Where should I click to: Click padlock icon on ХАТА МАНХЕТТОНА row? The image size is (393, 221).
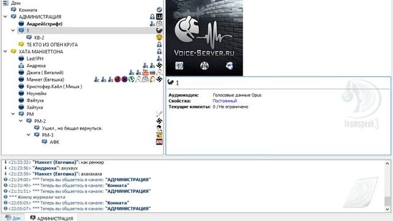click(159, 52)
